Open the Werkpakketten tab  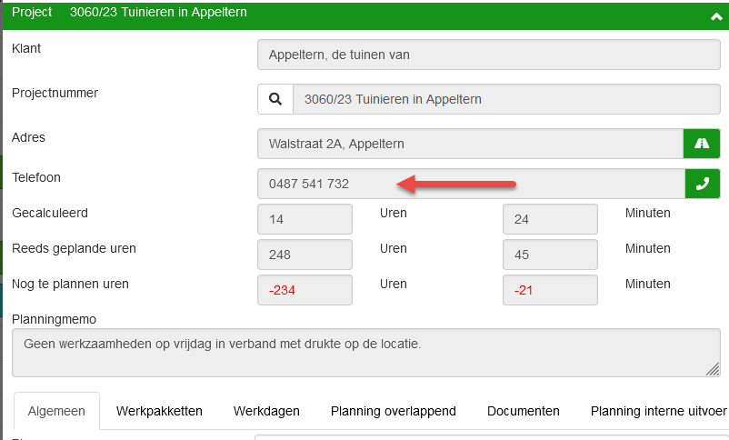(x=159, y=411)
